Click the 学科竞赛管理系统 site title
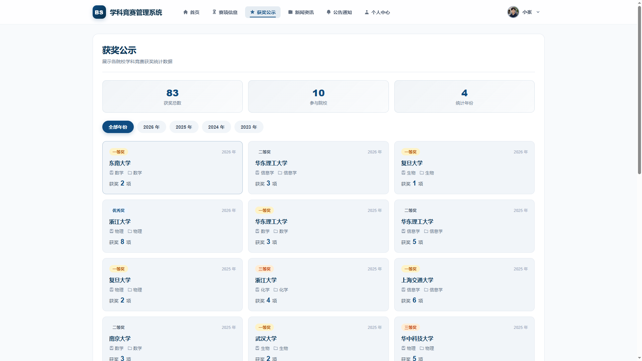 (x=136, y=12)
